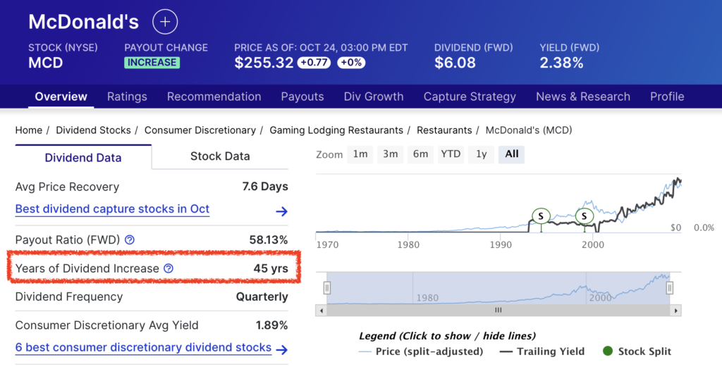Go to Gaming Lodging Restaurants breadcrumb
Screen dimensions: 722x379
tap(336, 130)
